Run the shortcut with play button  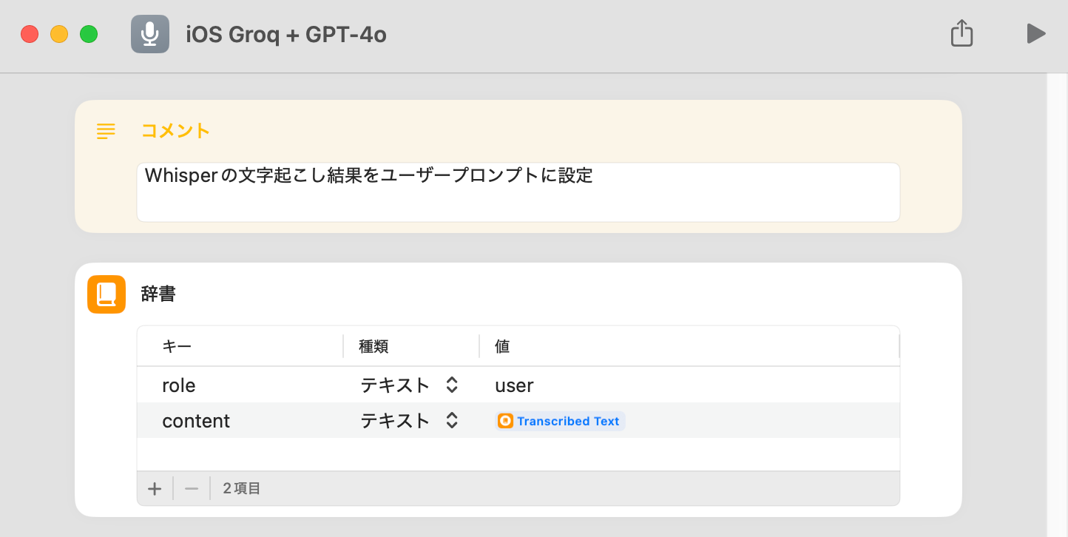pyautogui.click(x=1036, y=34)
